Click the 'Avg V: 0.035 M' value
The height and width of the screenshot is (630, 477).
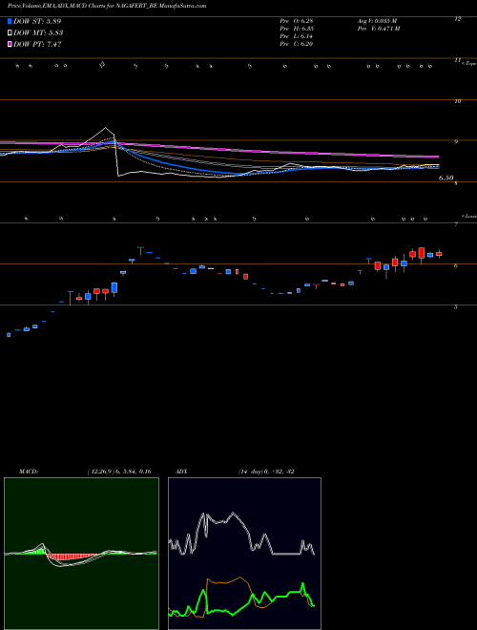pos(377,21)
